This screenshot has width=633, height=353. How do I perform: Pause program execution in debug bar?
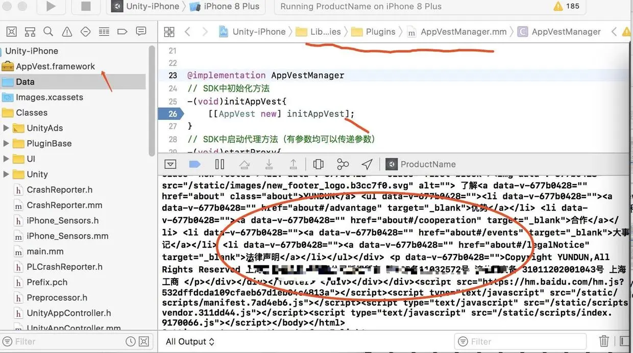pyautogui.click(x=220, y=164)
